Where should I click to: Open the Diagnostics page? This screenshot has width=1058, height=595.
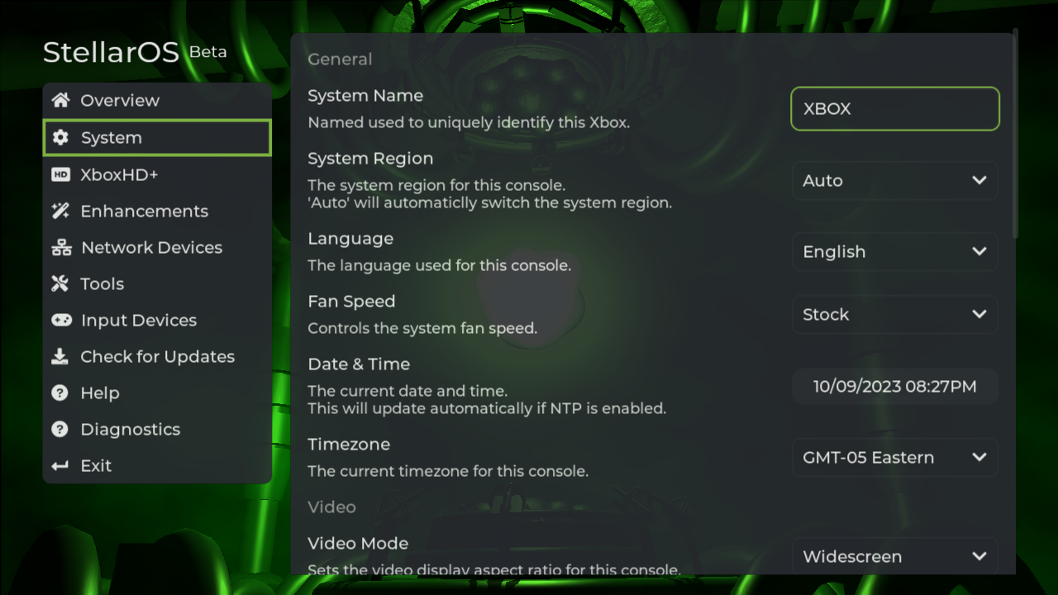[157, 429]
